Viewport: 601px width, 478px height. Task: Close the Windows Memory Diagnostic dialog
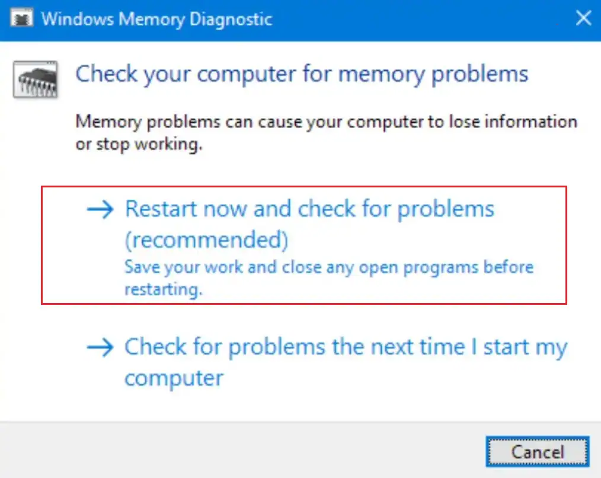[x=583, y=18]
